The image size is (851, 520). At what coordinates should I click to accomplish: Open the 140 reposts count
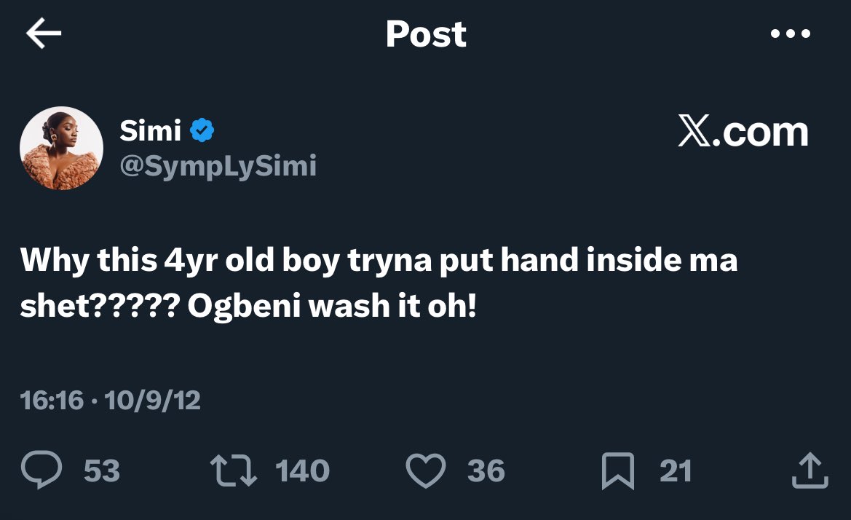tap(303, 471)
